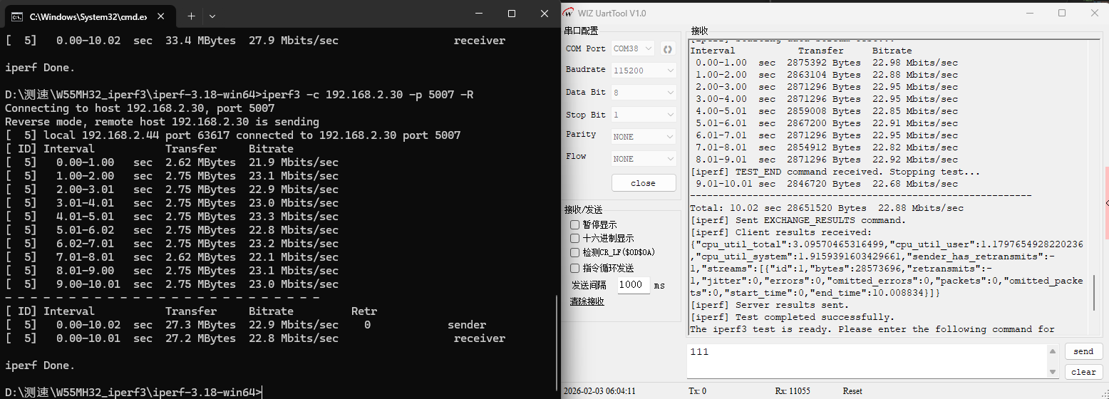This screenshot has height=399, width=1109.
Task: Close the cmd.exe terminal tab
Action: click(164, 16)
